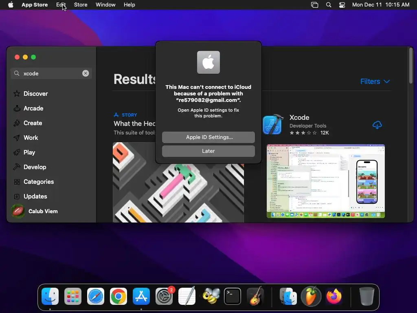This screenshot has height=313, width=417.
Task: Click the Play rocket icon
Action: point(17,152)
